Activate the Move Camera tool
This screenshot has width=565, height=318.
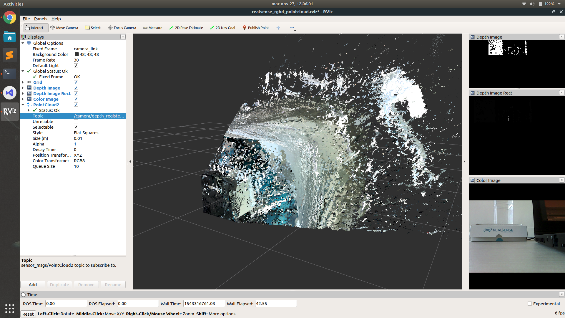(64, 28)
